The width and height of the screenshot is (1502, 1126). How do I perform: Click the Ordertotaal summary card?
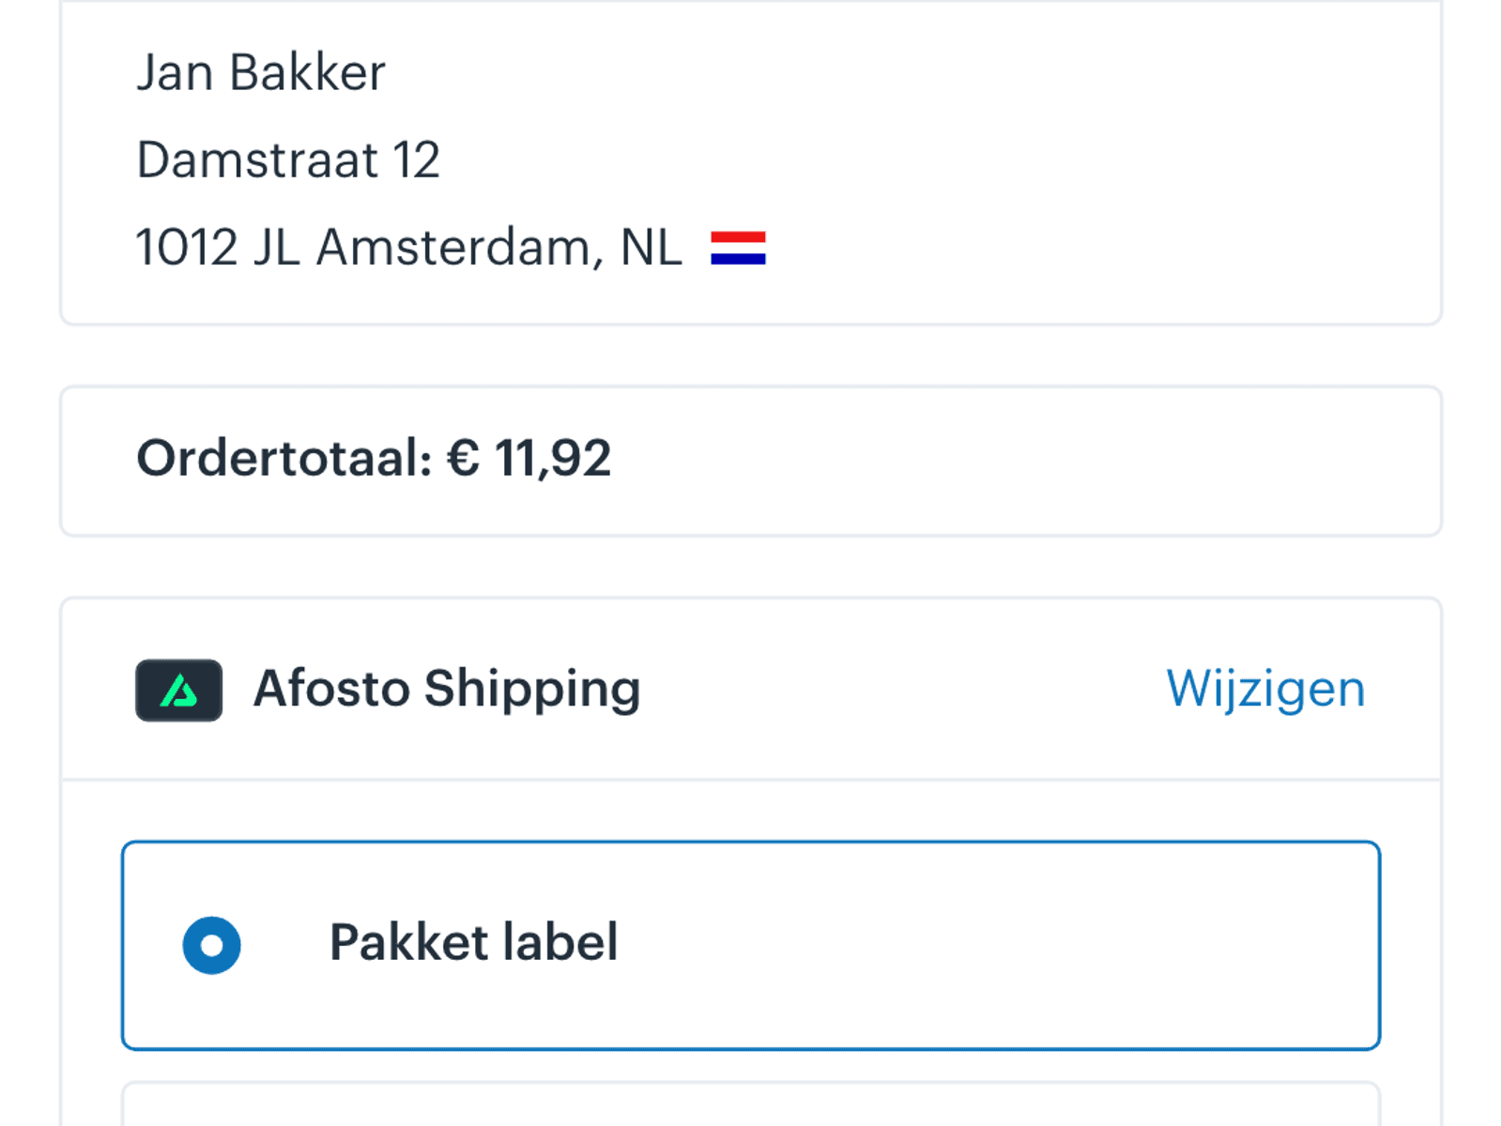click(751, 461)
